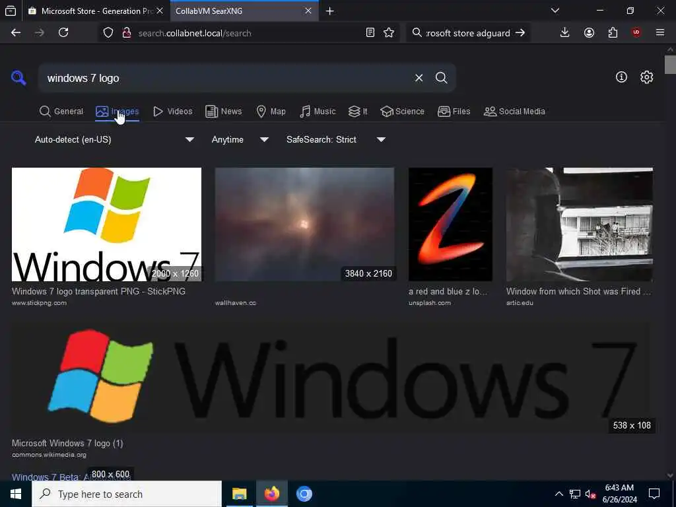This screenshot has height=507, width=676.
Task: Open a new tab with plus icon
Action: 330,11
